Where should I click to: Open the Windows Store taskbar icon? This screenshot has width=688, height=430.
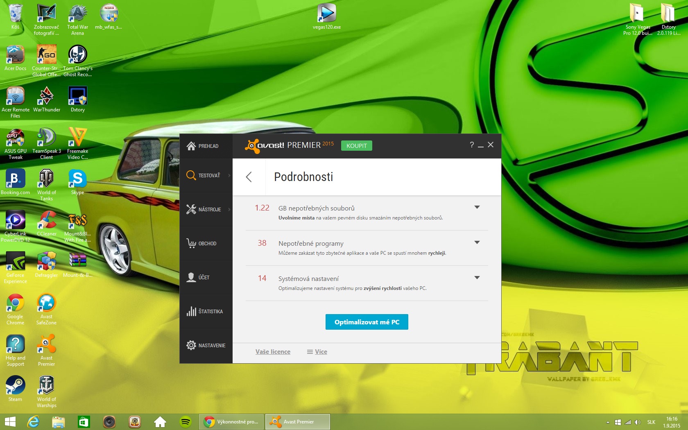[x=84, y=422]
